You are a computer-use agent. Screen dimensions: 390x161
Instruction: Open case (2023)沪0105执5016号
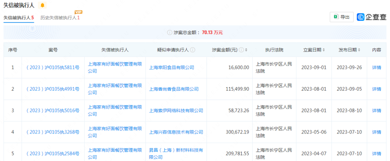tap(53, 110)
